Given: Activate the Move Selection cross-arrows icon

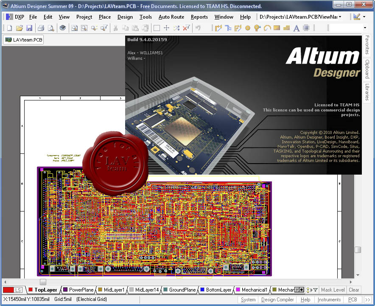Looking at the screenshot, I should 166,28.
